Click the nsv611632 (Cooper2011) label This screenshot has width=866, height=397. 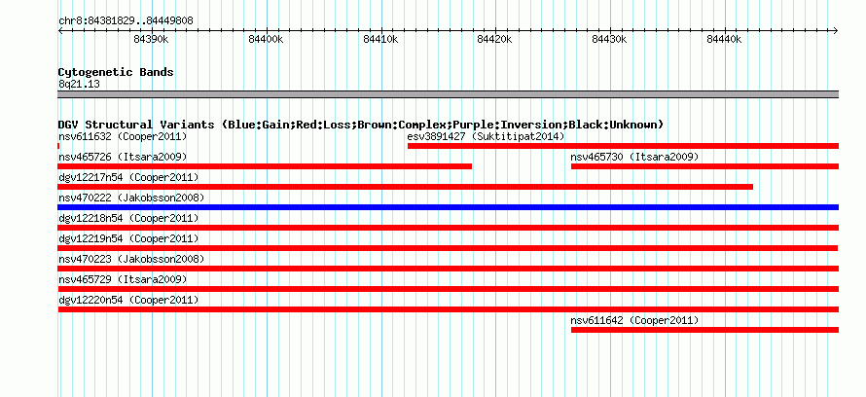tap(123, 136)
